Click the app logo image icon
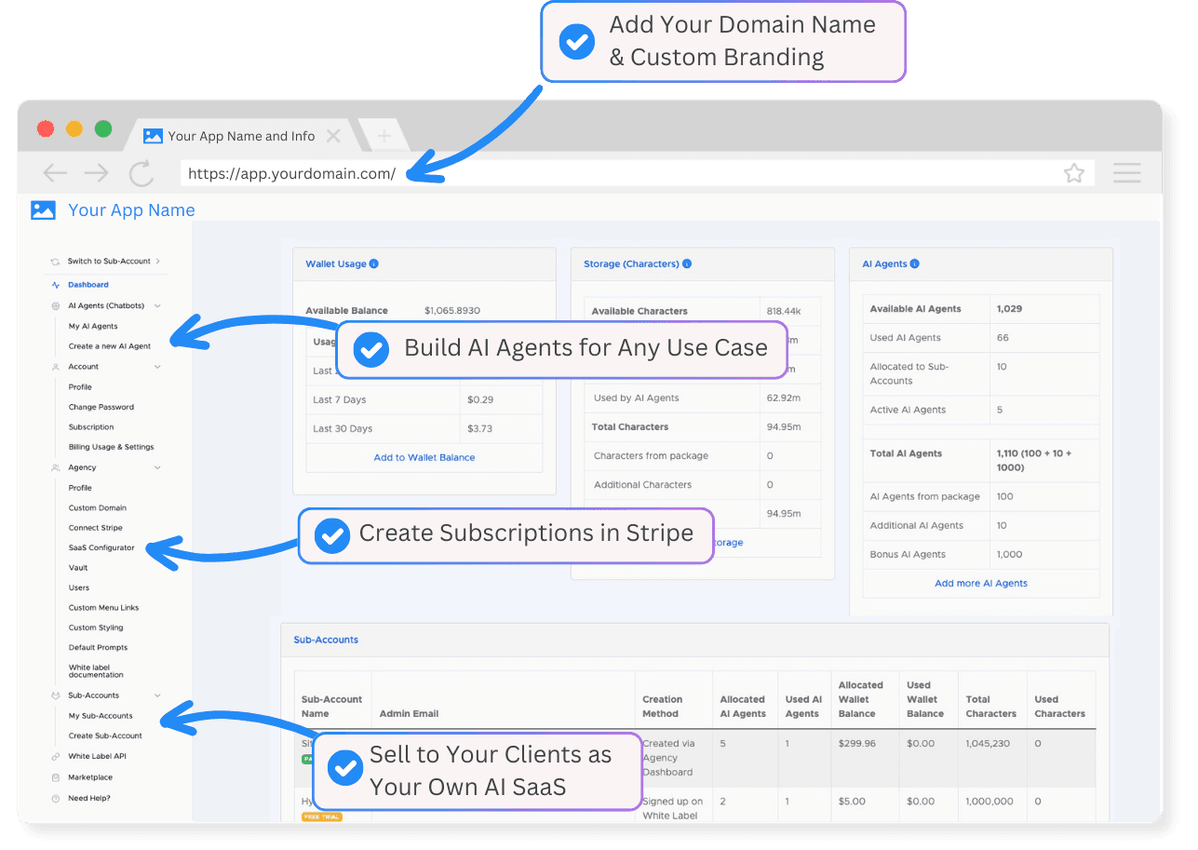 click(43, 210)
